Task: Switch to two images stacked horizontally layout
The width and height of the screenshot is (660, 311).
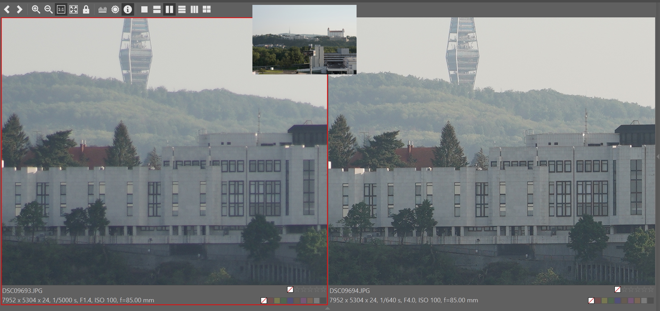Action: point(157,9)
